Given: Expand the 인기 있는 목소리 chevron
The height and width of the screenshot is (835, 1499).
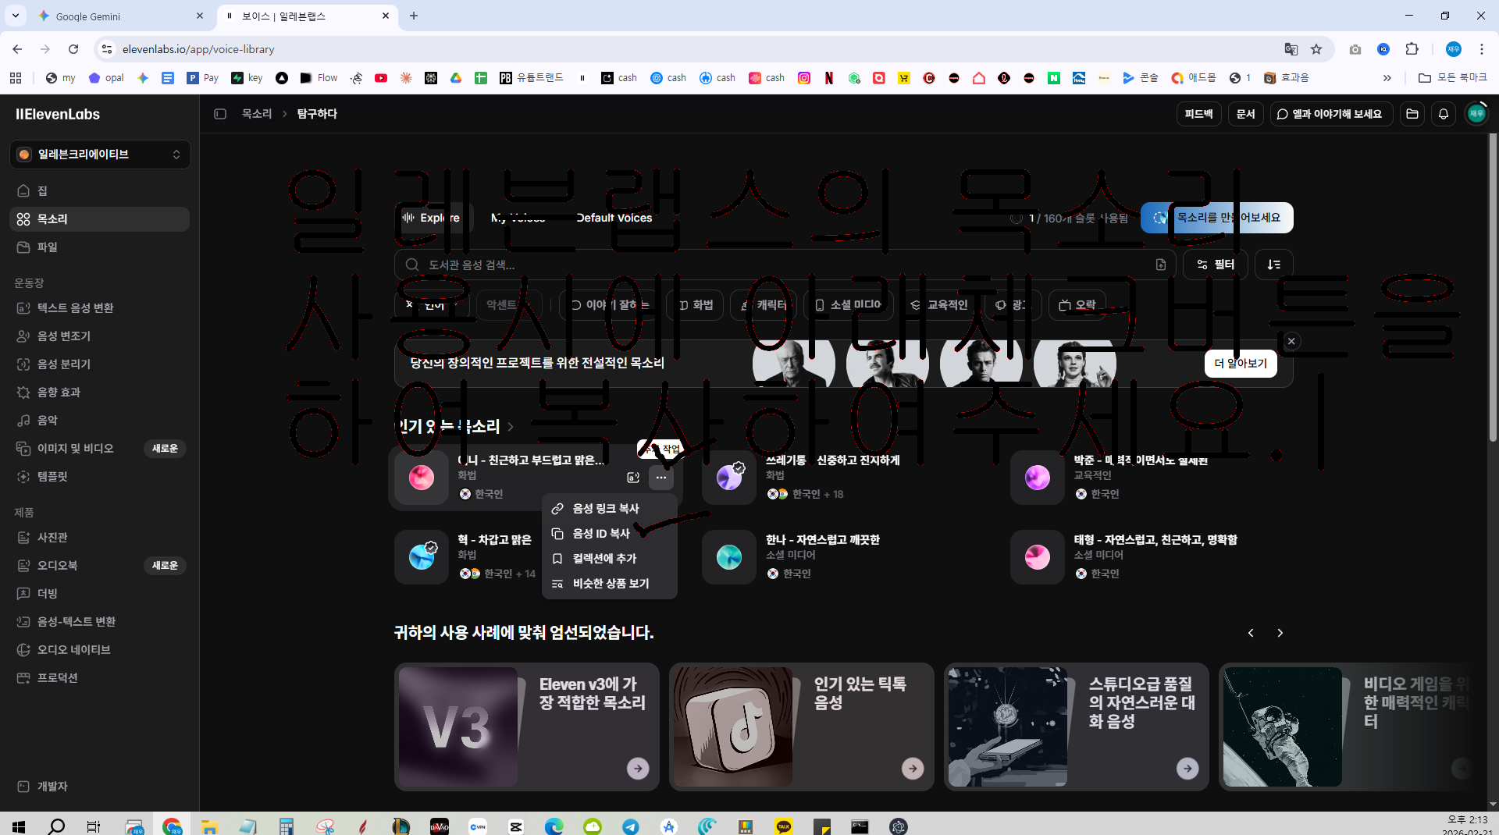Looking at the screenshot, I should 511,427.
